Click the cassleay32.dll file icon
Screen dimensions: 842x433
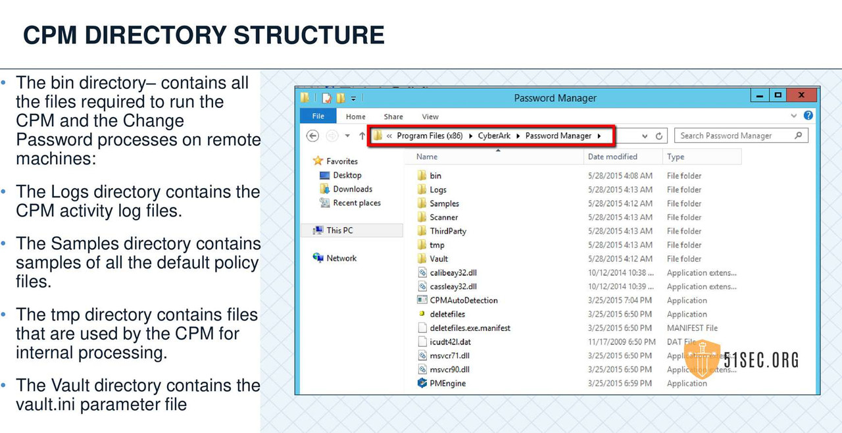[422, 286]
